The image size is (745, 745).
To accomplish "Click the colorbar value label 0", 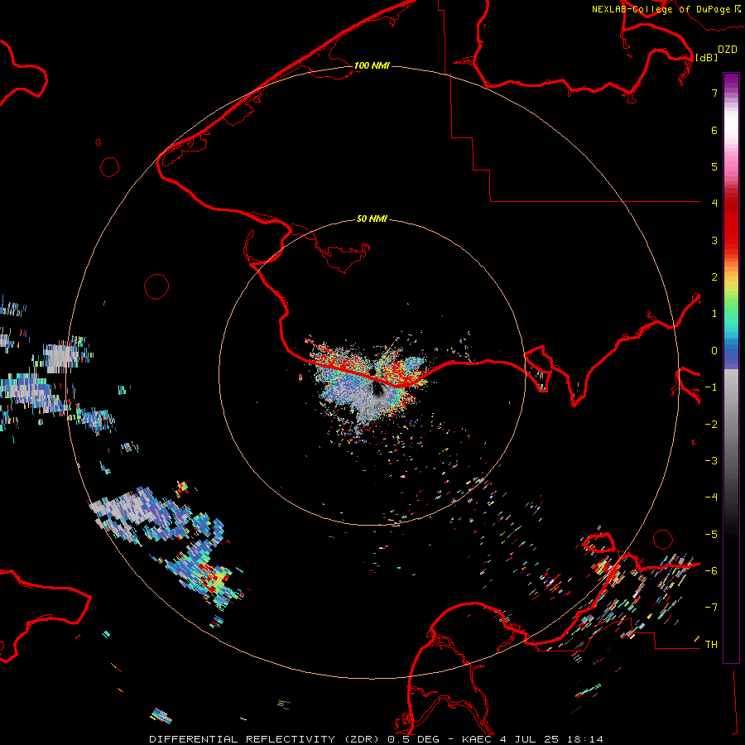I will [714, 351].
